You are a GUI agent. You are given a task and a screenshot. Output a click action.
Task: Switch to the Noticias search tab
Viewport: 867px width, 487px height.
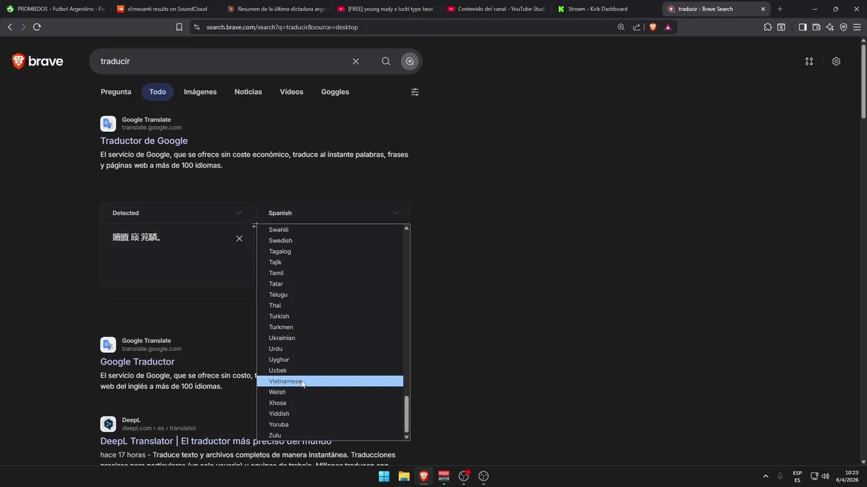click(248, 92)
